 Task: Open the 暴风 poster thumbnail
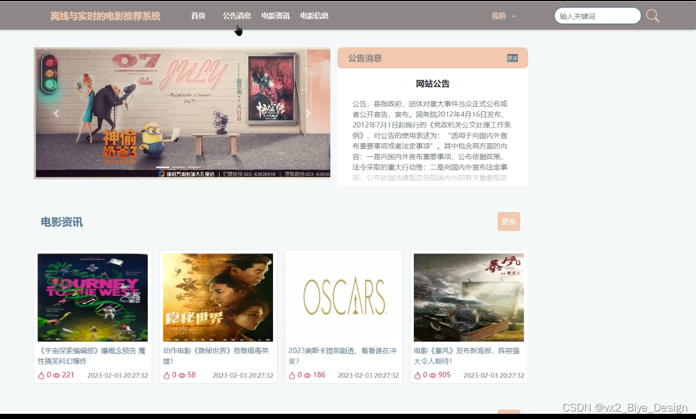click(x=469, y=298)
